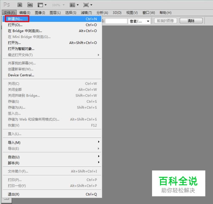The height and width of the screenshot is (204, 213).
Task: Expand the 最近打开文件(T) submenu arrow
Action: [x=98, y=55]
